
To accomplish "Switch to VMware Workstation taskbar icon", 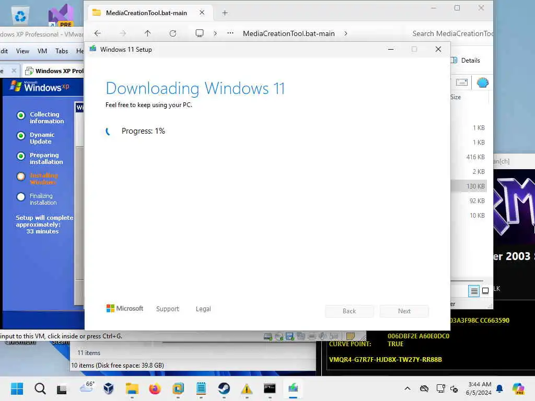I will [178, 388].
